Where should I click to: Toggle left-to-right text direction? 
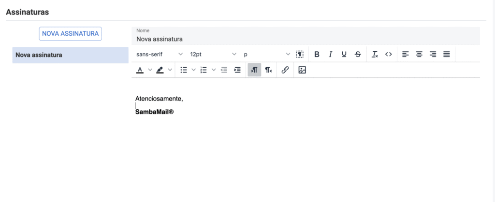pyautogui.click(x=254, y=70)
